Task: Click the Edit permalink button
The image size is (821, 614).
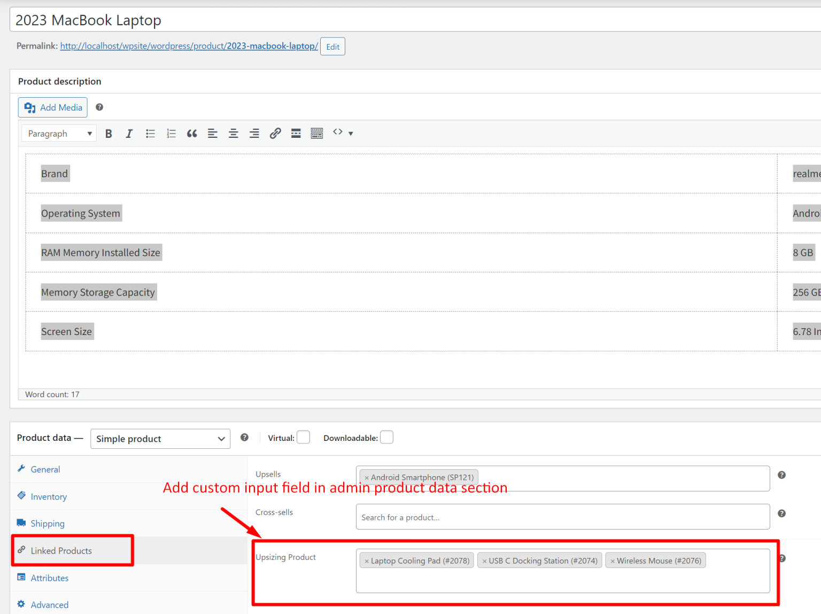Action: pyautogui.click(x=332, y=46)
